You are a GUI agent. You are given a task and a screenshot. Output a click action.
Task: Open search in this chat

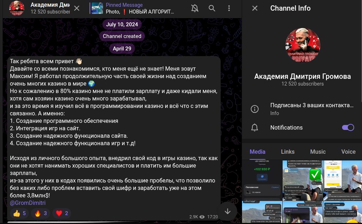(x=212, y=8)
